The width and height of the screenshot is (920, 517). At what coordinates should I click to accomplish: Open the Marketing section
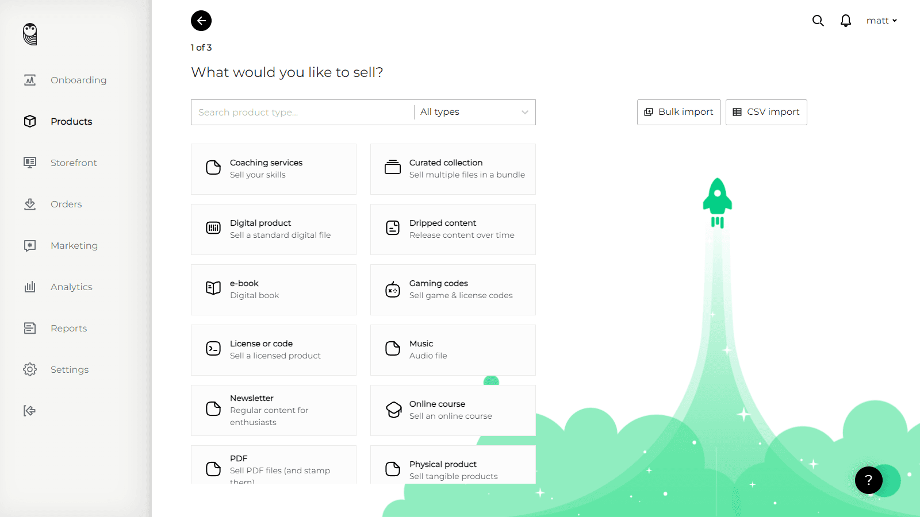[74, 245]
